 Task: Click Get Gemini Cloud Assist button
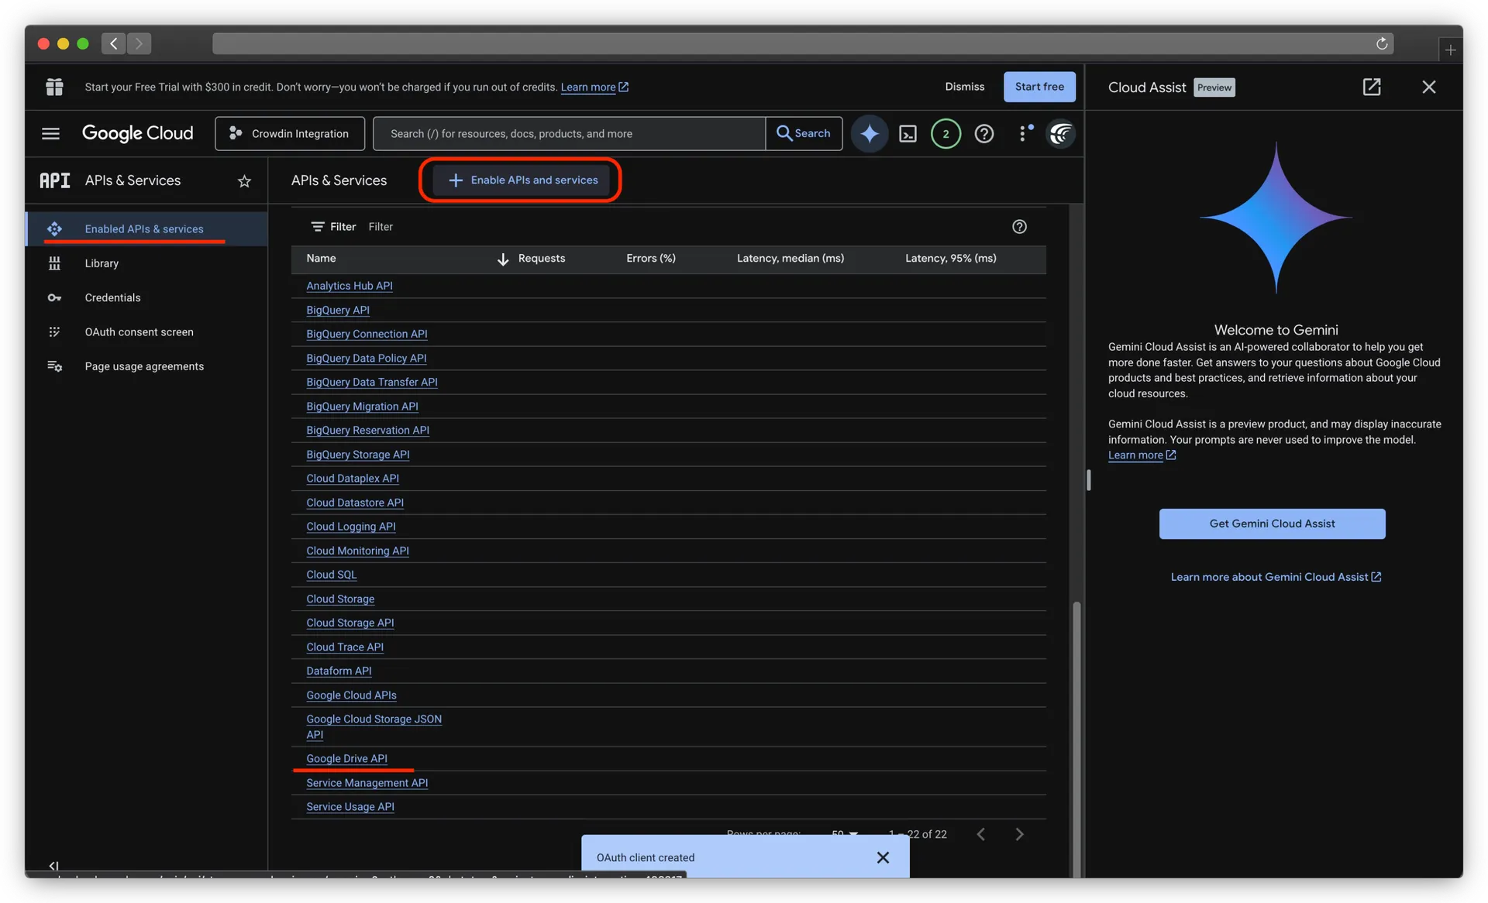(x=1272, y=524)
